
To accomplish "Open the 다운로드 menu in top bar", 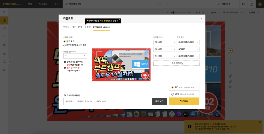I will tap(43, 4).
